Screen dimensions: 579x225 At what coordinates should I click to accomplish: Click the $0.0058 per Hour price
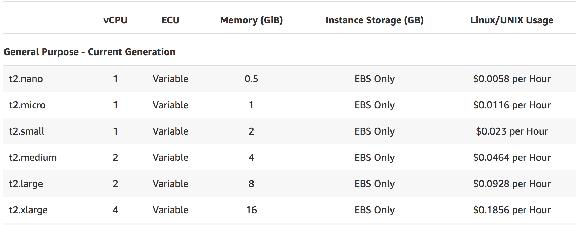(x=512, y=79)
